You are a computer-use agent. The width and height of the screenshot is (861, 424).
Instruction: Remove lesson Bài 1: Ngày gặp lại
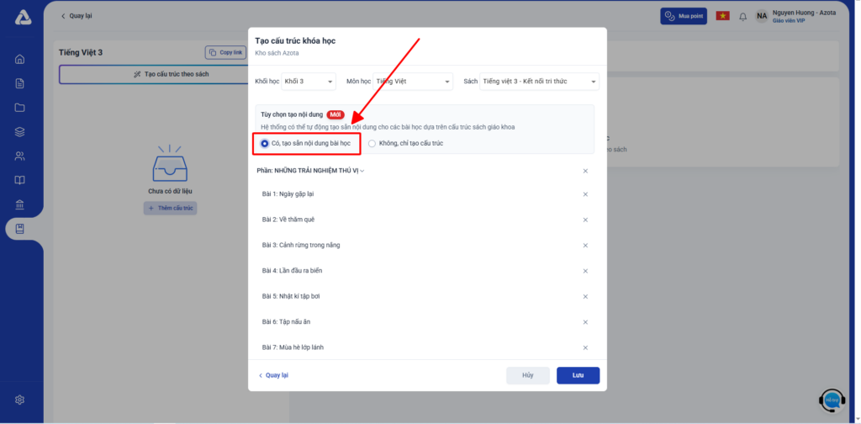point(585,194)
